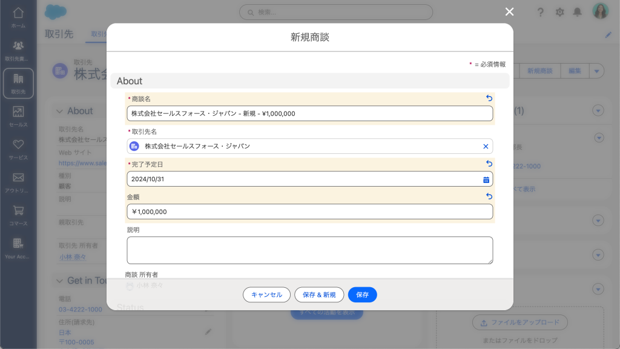Undo changes to 完了予定日 field
Screen dimensions: 620x349
(489, 164)
